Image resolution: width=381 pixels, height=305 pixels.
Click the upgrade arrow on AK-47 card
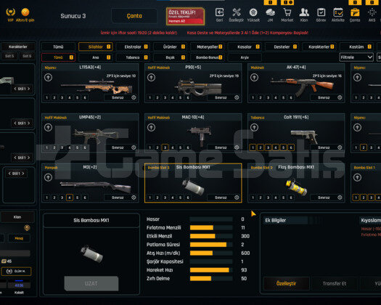(x=255, y=78)
